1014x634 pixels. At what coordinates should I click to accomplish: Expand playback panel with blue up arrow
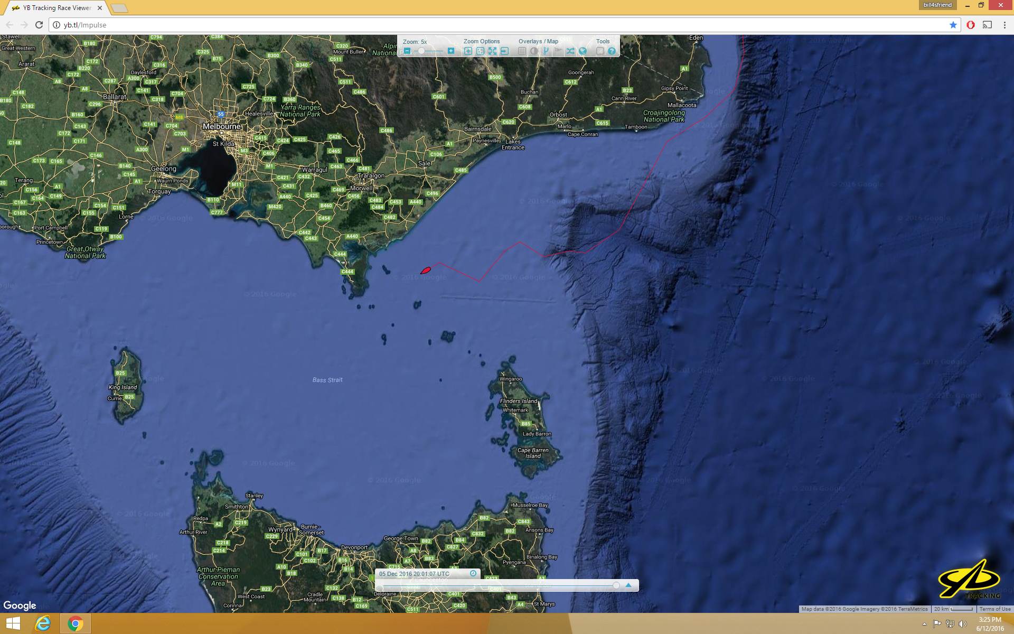point(628,585)
